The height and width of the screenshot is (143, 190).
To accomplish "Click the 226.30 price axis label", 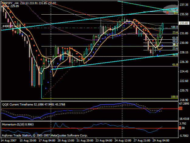I will click(184, 62).
